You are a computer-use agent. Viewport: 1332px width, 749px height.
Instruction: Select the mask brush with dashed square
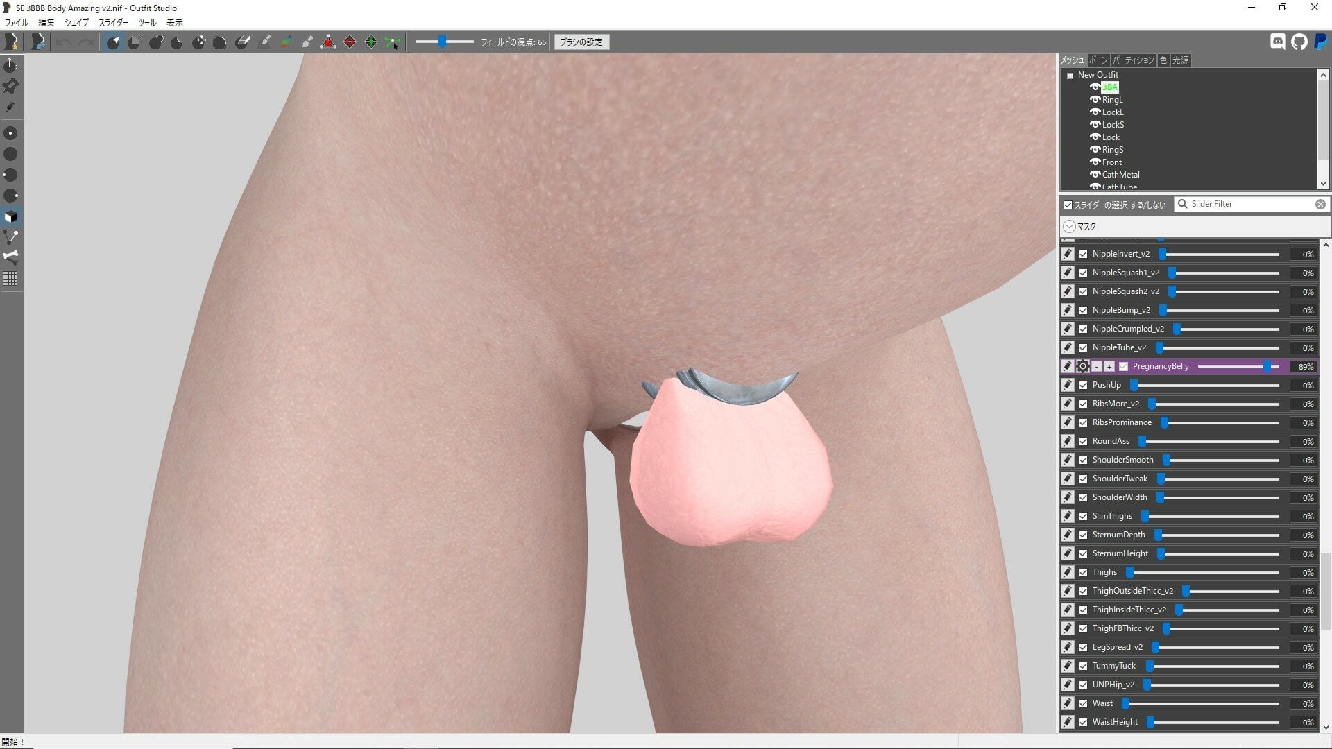coord(135,42)
